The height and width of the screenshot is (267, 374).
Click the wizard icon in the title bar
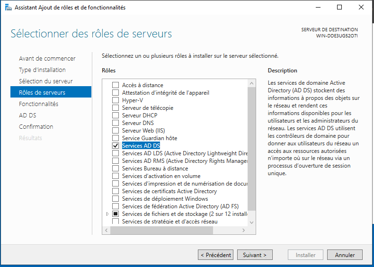tap(9, 8)
